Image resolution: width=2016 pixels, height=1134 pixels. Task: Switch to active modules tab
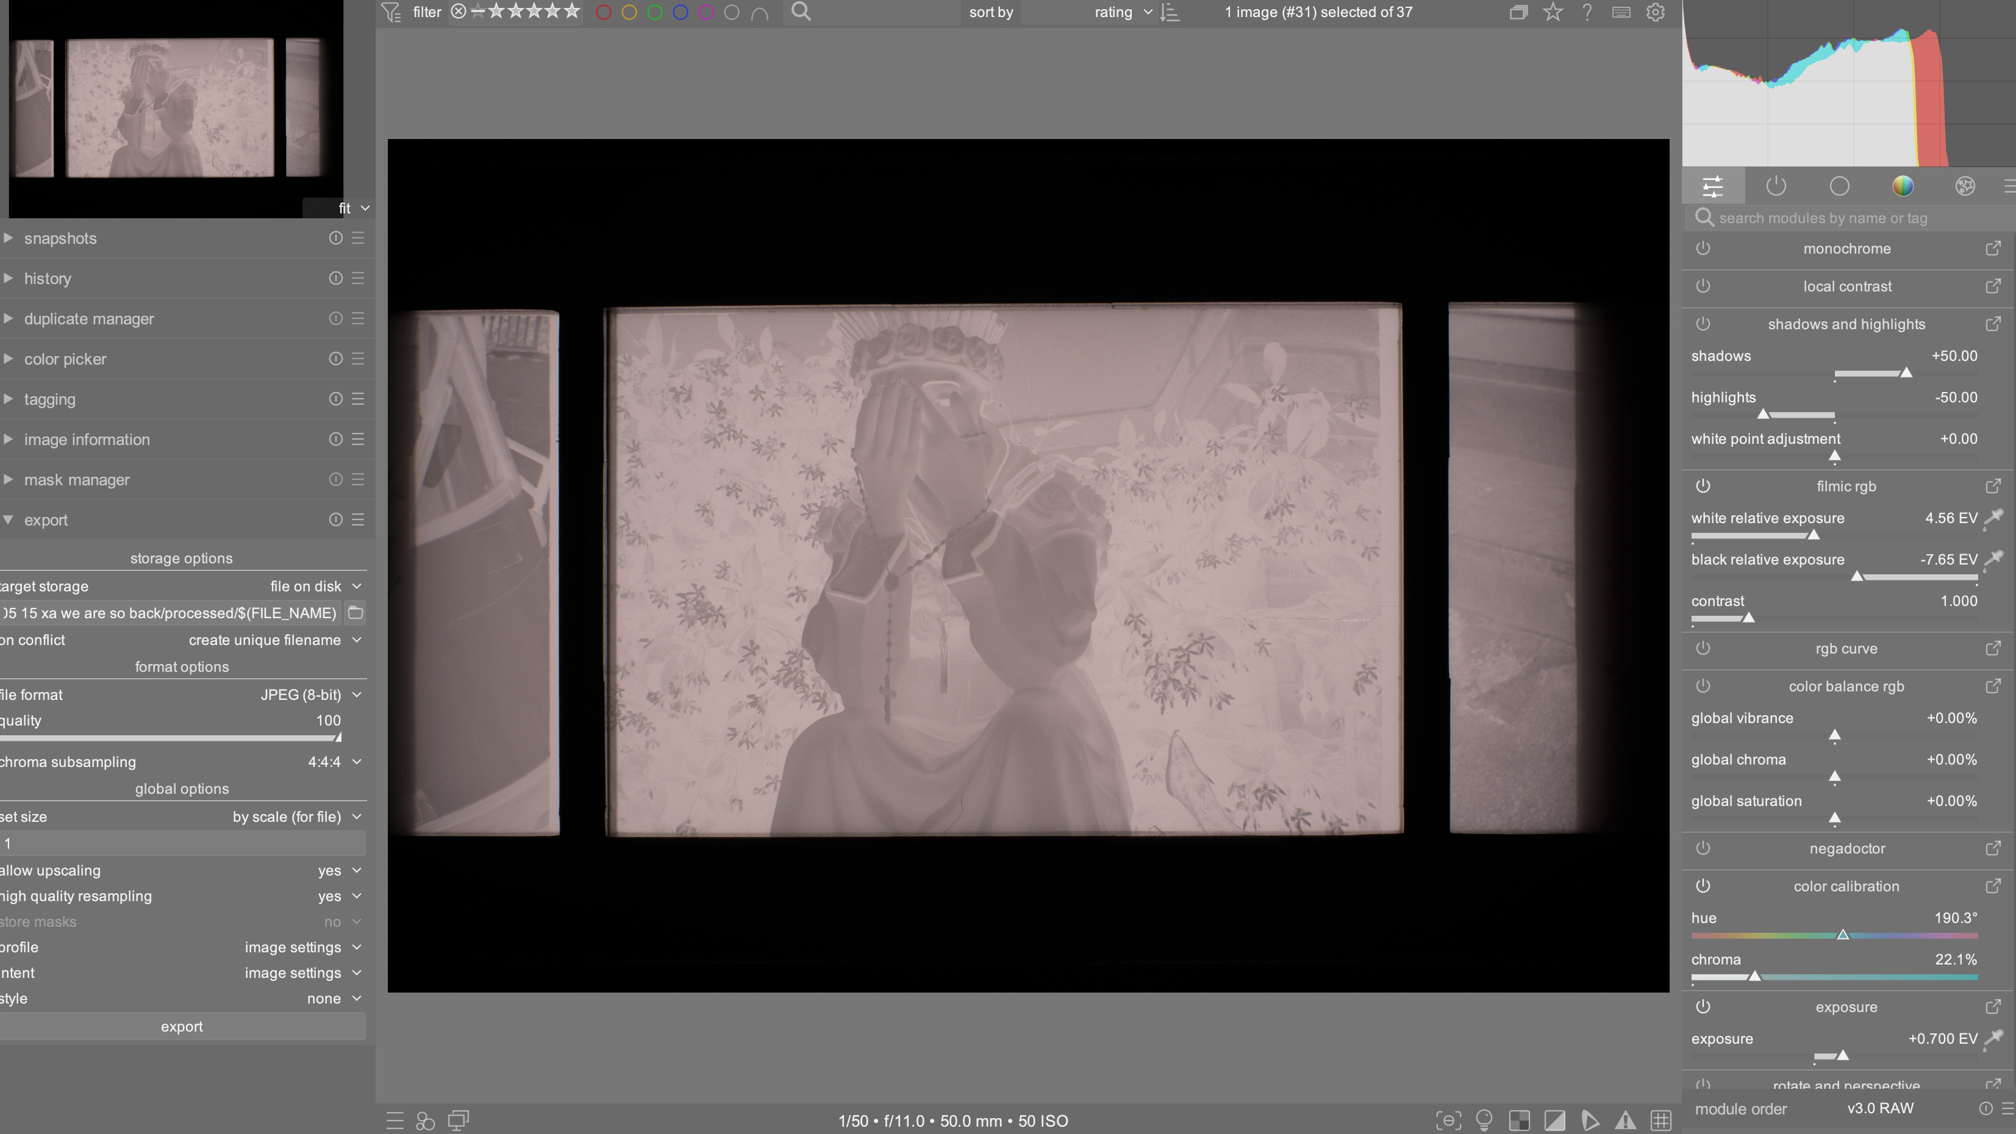tap(1776, 187)
